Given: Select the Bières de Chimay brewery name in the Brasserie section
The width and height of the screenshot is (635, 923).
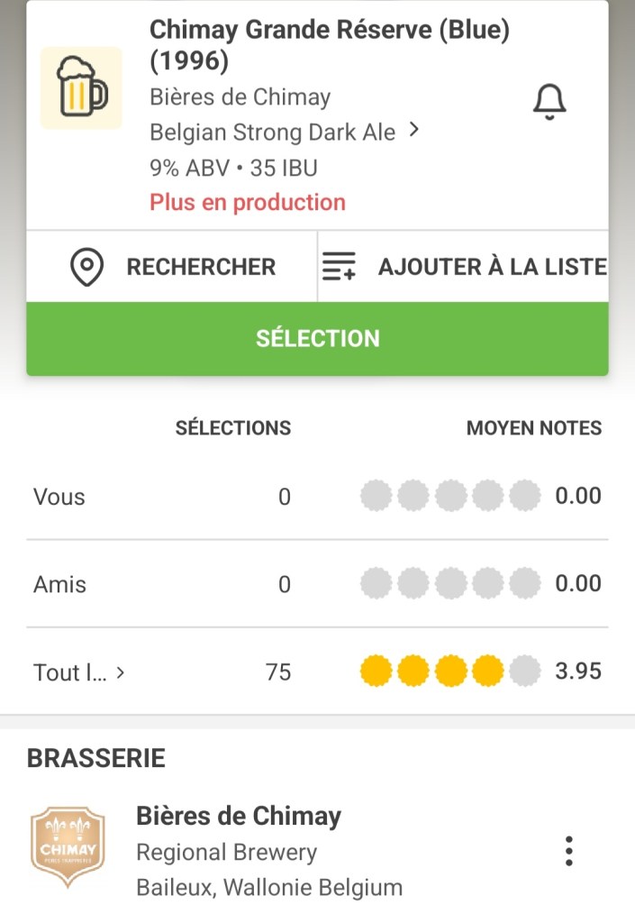Looking at the screenshot, I should (x=239, y=816).
